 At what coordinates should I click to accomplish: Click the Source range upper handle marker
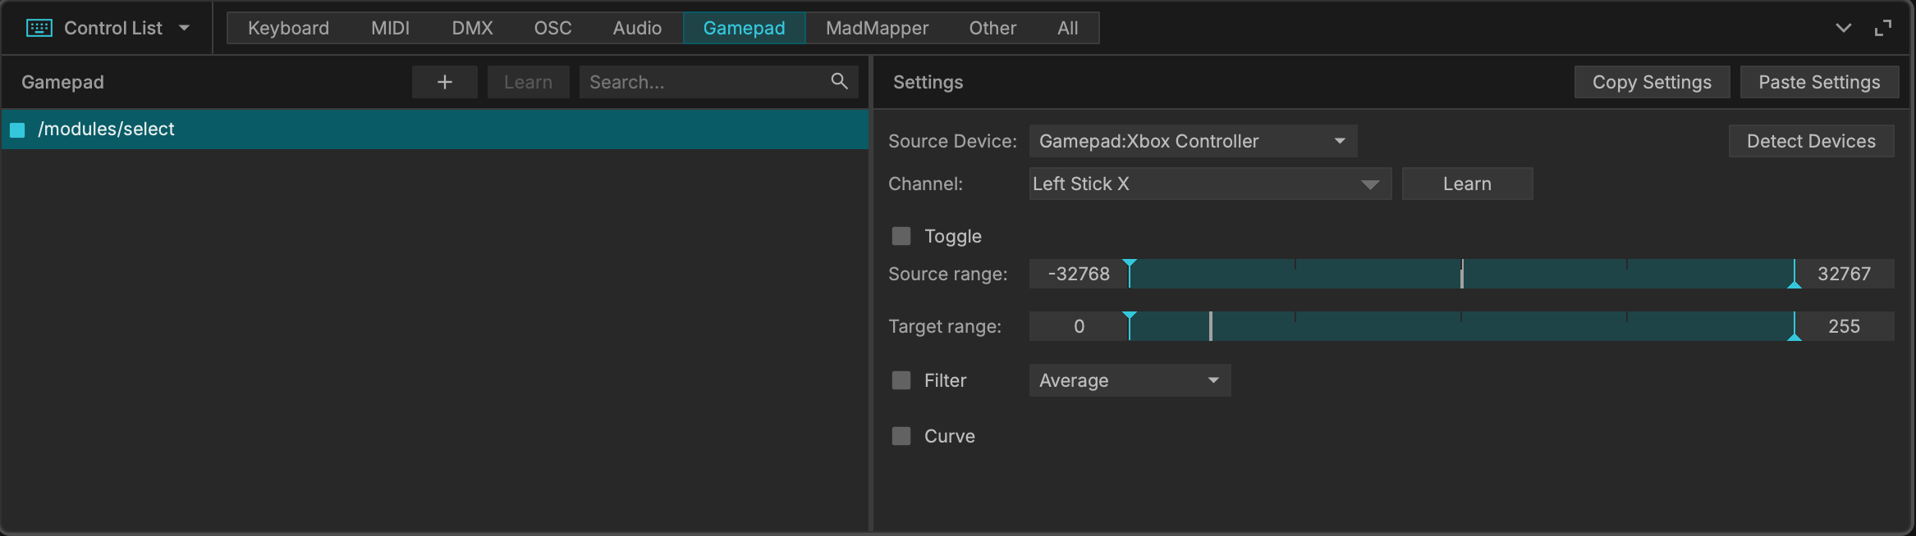tap(1795, 283)
